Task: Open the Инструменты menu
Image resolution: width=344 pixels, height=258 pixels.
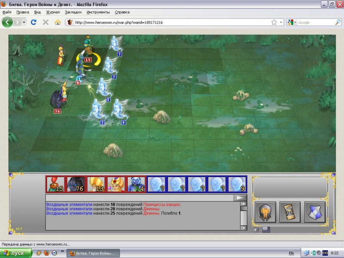Action: pyautogui.click(x=98, y=12)
